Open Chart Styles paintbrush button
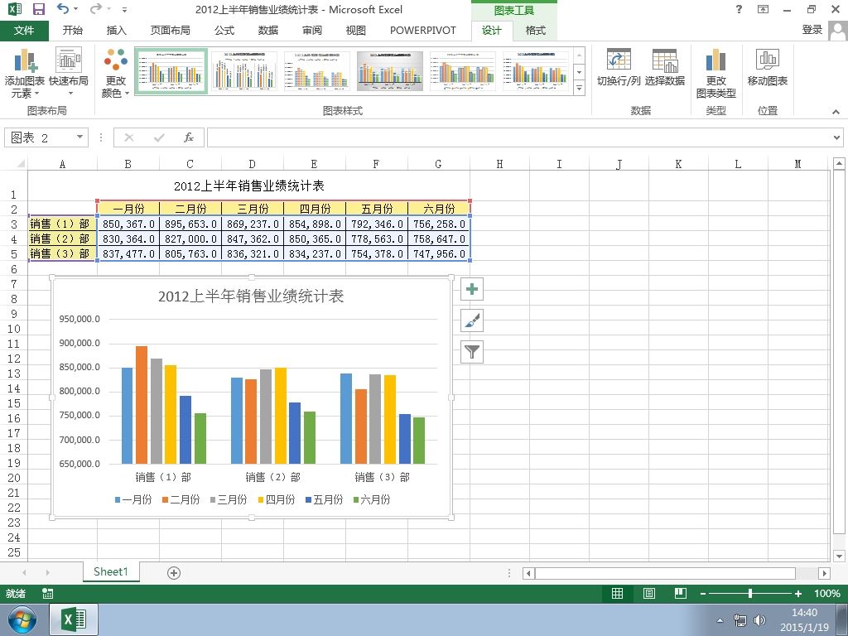Image resolution: width=848 pixels, height=636 pixels. tap(471, 320)
